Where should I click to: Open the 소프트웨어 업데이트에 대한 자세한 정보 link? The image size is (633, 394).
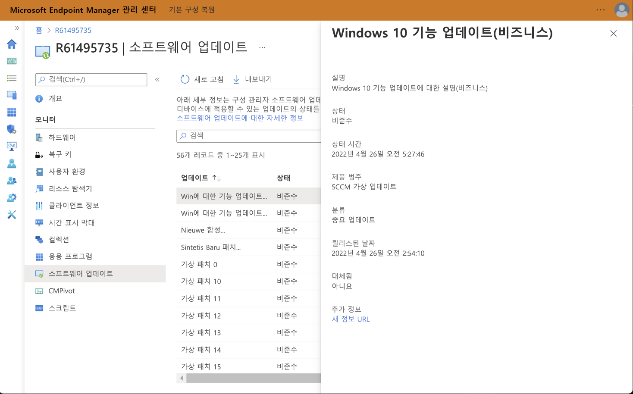240,118
